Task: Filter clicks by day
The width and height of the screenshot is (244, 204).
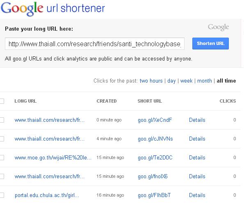Action: coord(171,81)
